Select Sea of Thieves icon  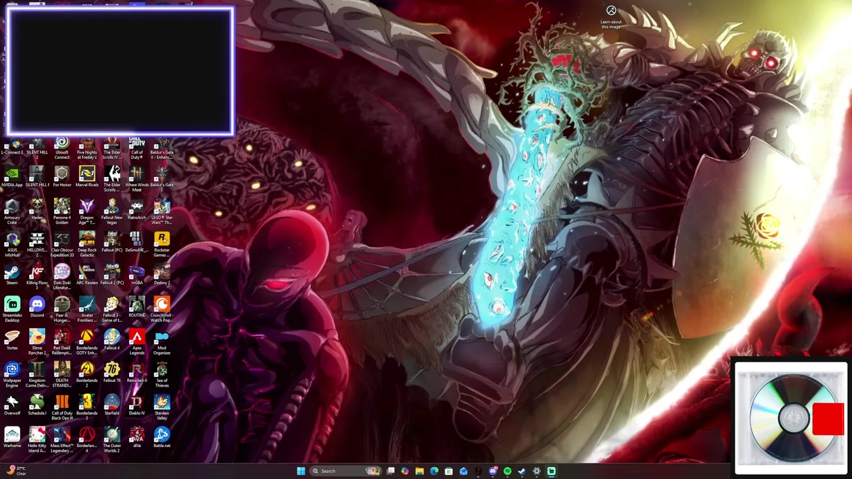point(162,375)
